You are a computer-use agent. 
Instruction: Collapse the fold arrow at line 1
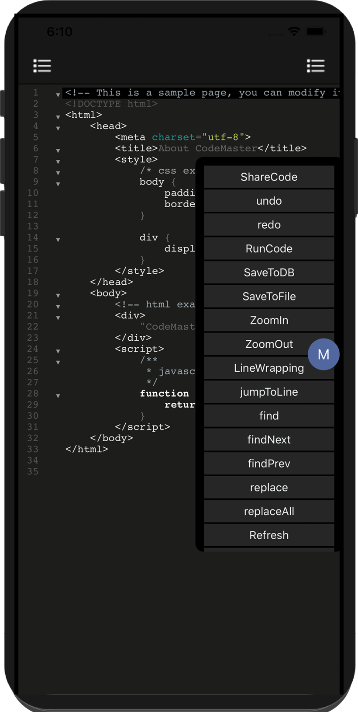click(x=58, y=95)
